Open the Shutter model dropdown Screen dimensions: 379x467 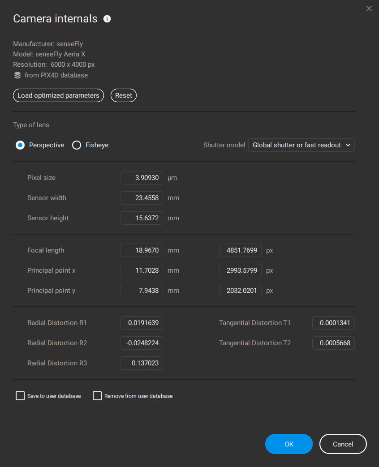click(x=301, y=145)
